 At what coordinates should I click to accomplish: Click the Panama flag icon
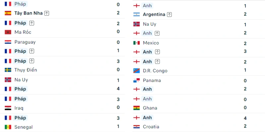(136, 81)
